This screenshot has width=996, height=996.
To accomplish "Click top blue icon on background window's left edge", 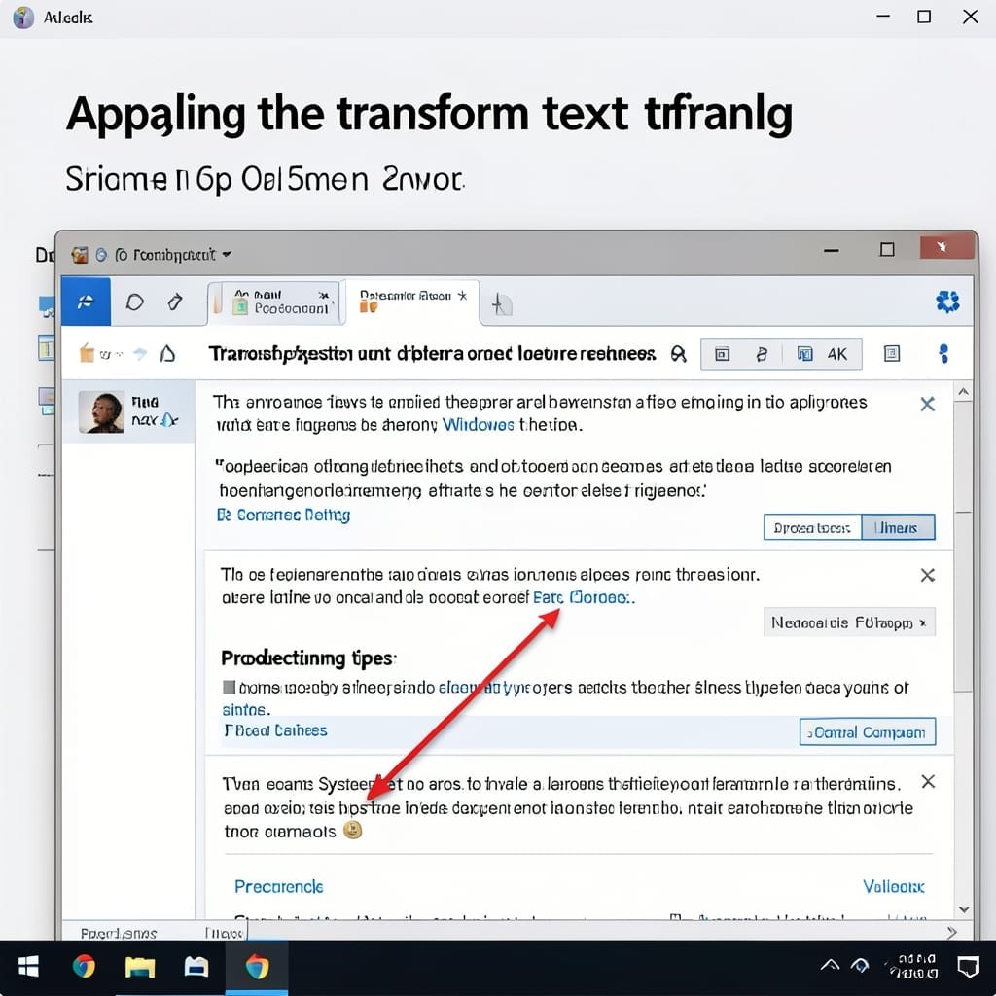I will (x=47, y=306).
